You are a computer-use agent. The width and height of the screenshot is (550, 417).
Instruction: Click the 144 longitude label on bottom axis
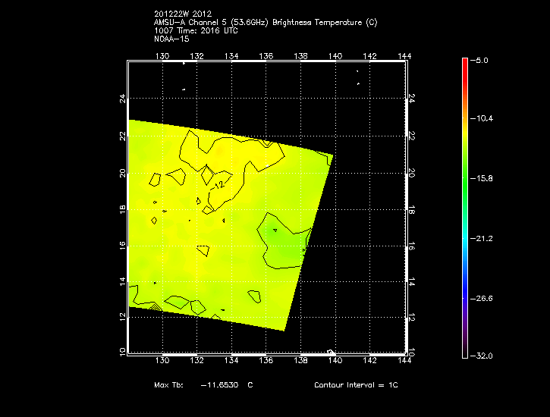[x=404, y=362]
